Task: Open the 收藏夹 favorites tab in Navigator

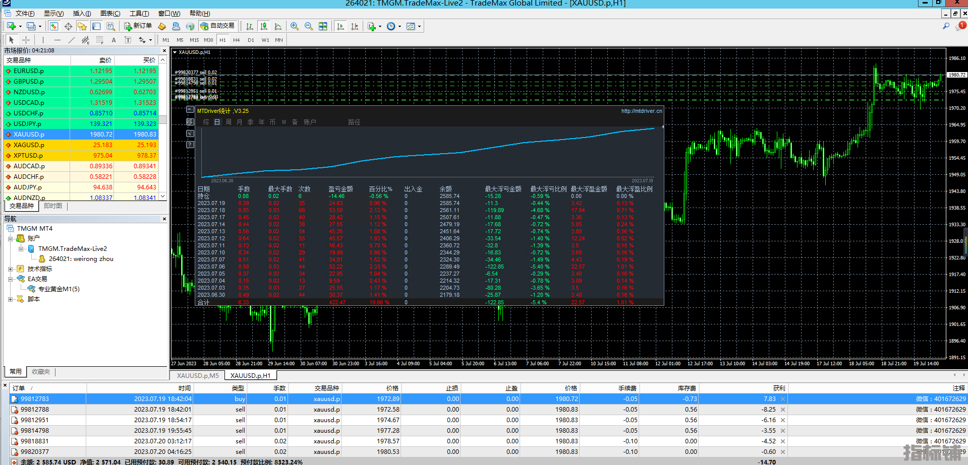Action: tap(41, 372)
